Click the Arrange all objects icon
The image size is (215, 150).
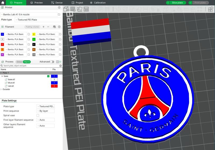[x=86, y=9]
